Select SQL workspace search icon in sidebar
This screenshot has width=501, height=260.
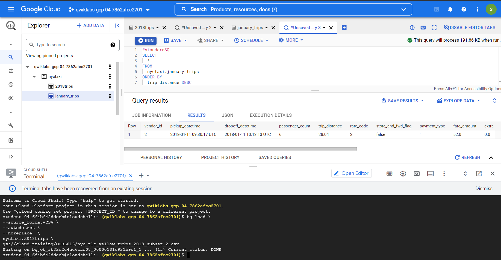point(11,57)
